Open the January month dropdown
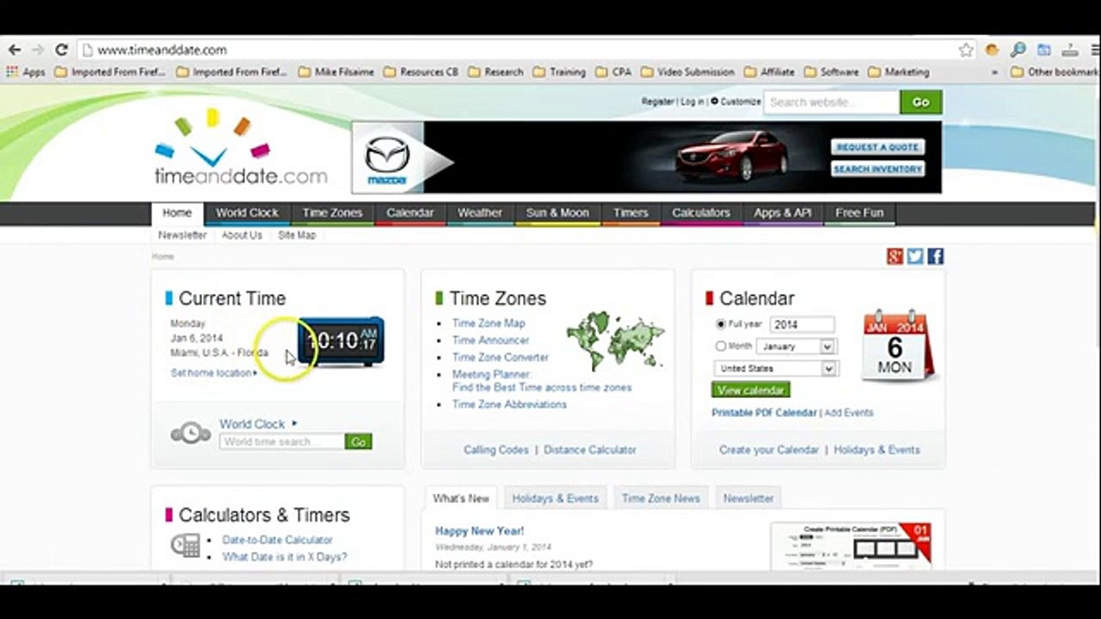 pyautogui.click(x=796, y=346)
